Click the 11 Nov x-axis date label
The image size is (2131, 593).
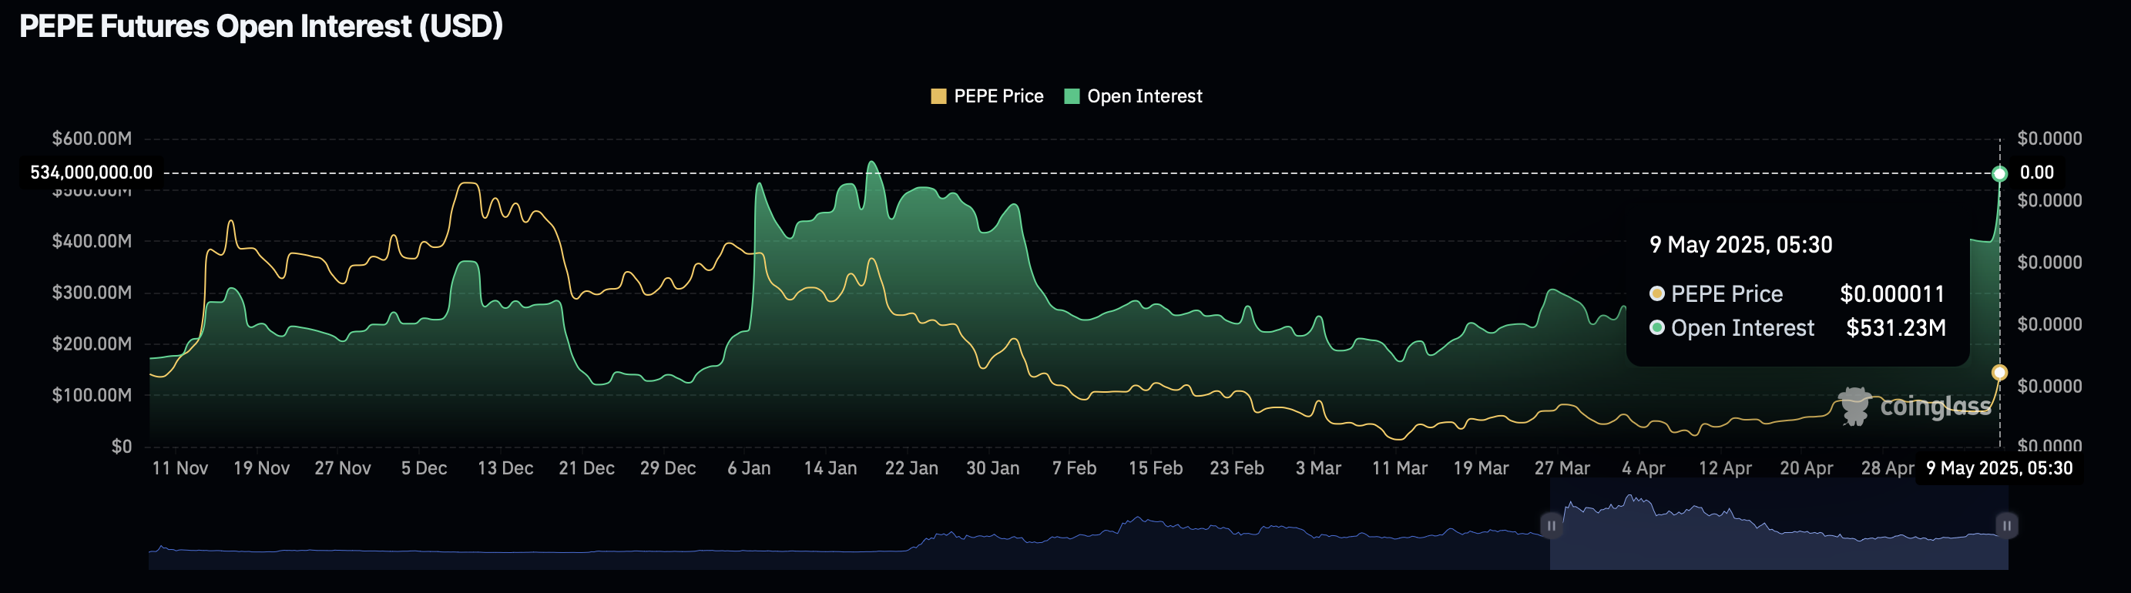(180, 468)
